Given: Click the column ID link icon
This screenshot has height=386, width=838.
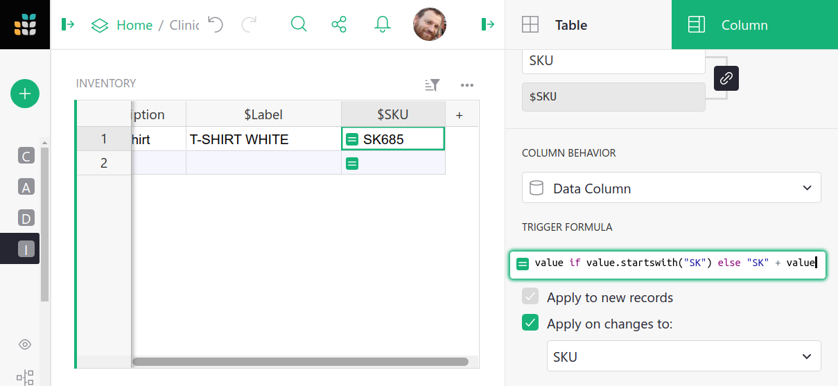Looking at the screenshot, I should point(726,78).
